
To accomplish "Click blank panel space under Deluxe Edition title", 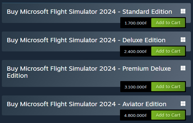I will tap(61, 48).
